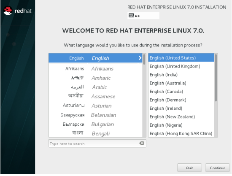Select Amharic language row
The height and width of the screenshot is (176, 232).
tap(95, 78)
